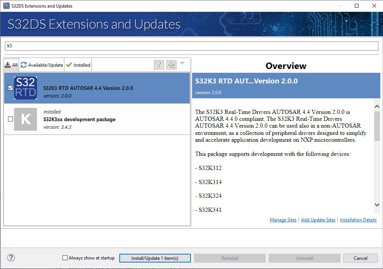Image resolution: width=383 pixels, height=269 pixels.
Task: Open the view menu dropdown arrow
Action: 182,63
